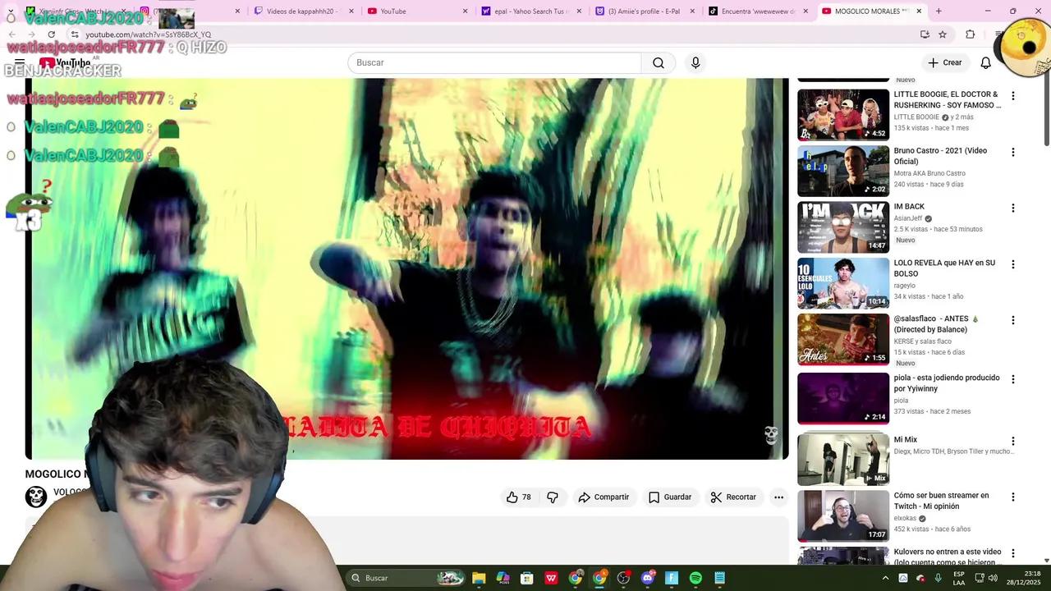The image size is (1051, 591).
Task: Open File Explorer from taskbar
Action: click(479, 578)
